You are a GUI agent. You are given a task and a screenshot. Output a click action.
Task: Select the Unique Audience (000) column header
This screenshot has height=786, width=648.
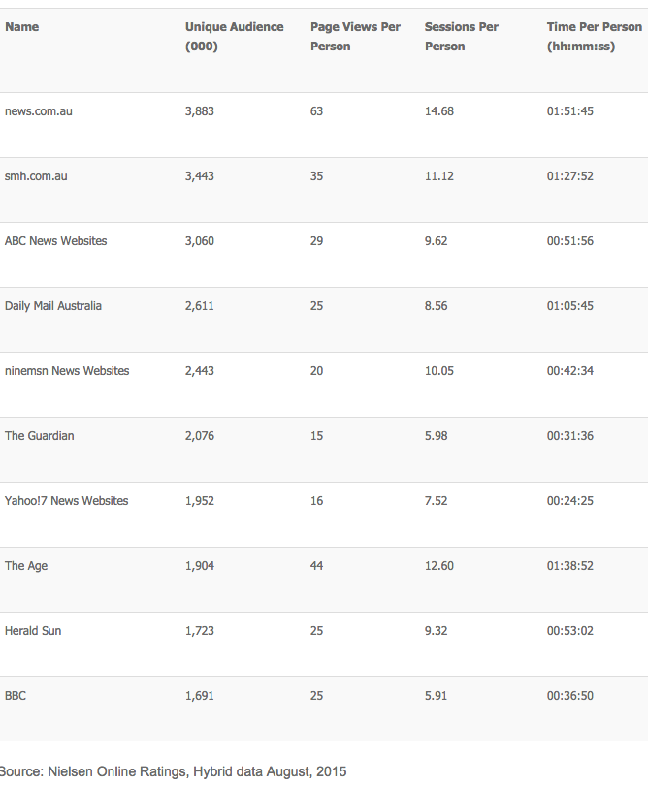[234, 37]
